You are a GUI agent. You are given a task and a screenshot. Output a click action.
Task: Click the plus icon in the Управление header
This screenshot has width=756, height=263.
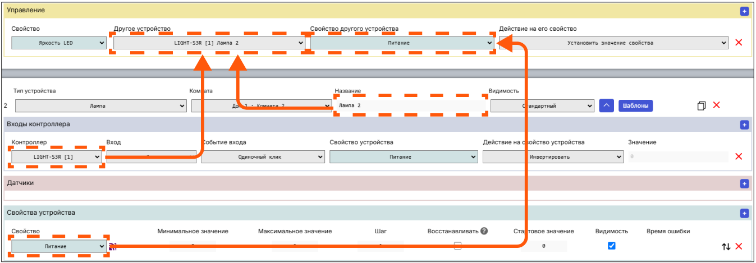tap(744, 11)
